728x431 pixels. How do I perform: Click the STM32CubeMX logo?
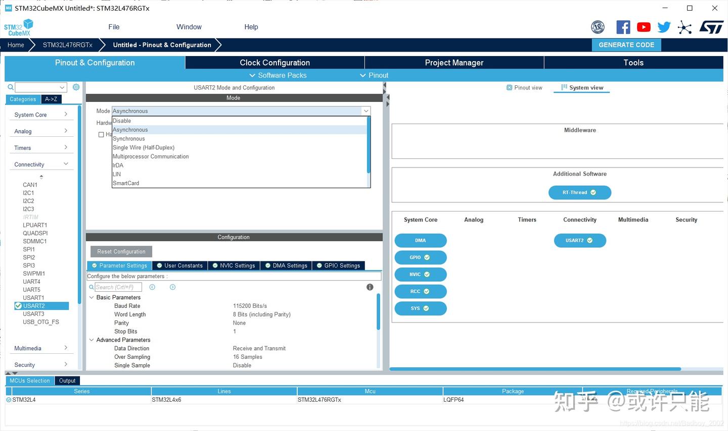coord(19,27)
